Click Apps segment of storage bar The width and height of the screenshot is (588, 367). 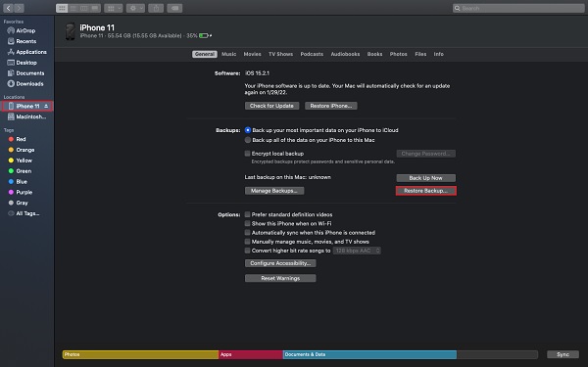(251, 354)
